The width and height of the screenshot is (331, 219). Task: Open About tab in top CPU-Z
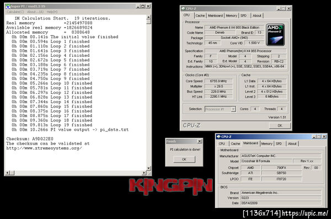click(x=257, y=15)
